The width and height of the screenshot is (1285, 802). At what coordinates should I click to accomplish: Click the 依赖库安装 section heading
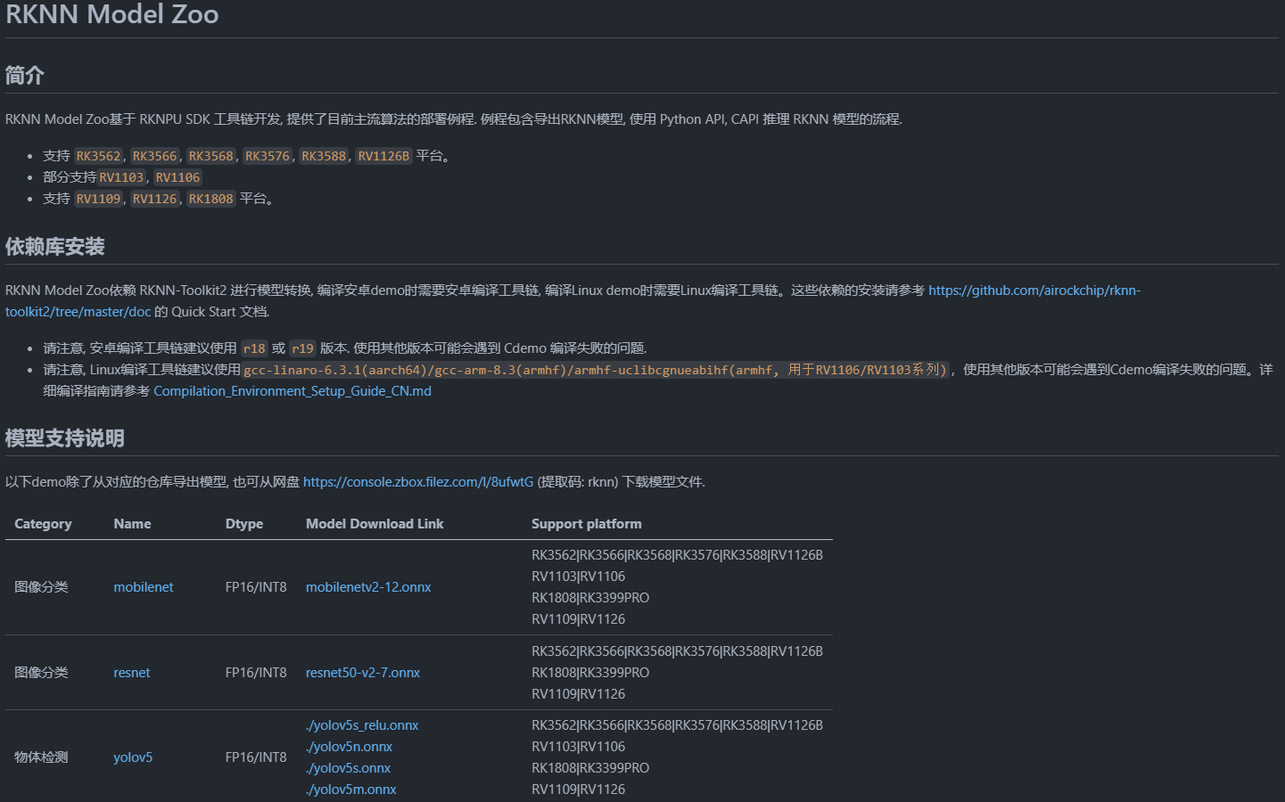[55, 247]
